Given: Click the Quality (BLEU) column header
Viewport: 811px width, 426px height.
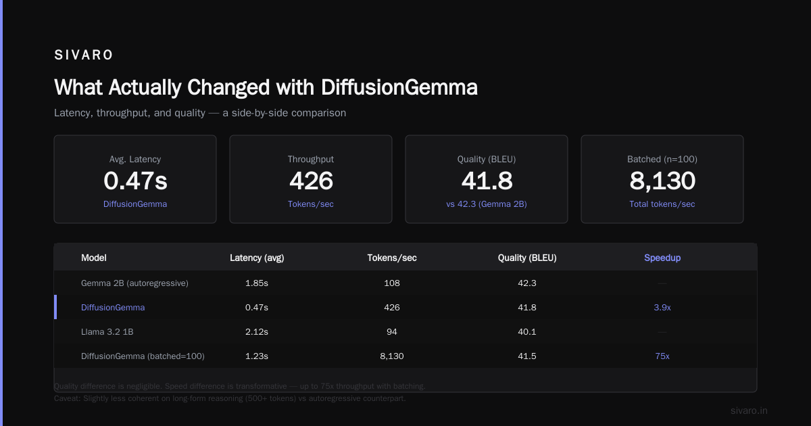Looking at the screenshot, I should (527, 258).
